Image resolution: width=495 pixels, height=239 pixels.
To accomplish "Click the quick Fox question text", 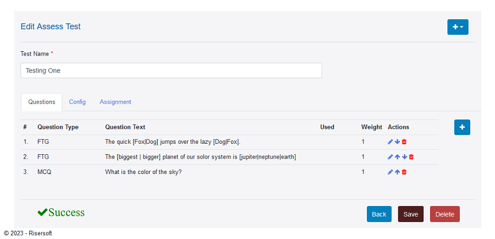I will click(173, 142).
